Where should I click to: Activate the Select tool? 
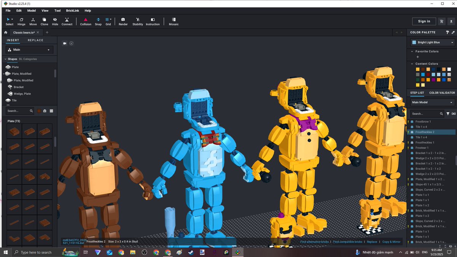[x=9, y=21]
